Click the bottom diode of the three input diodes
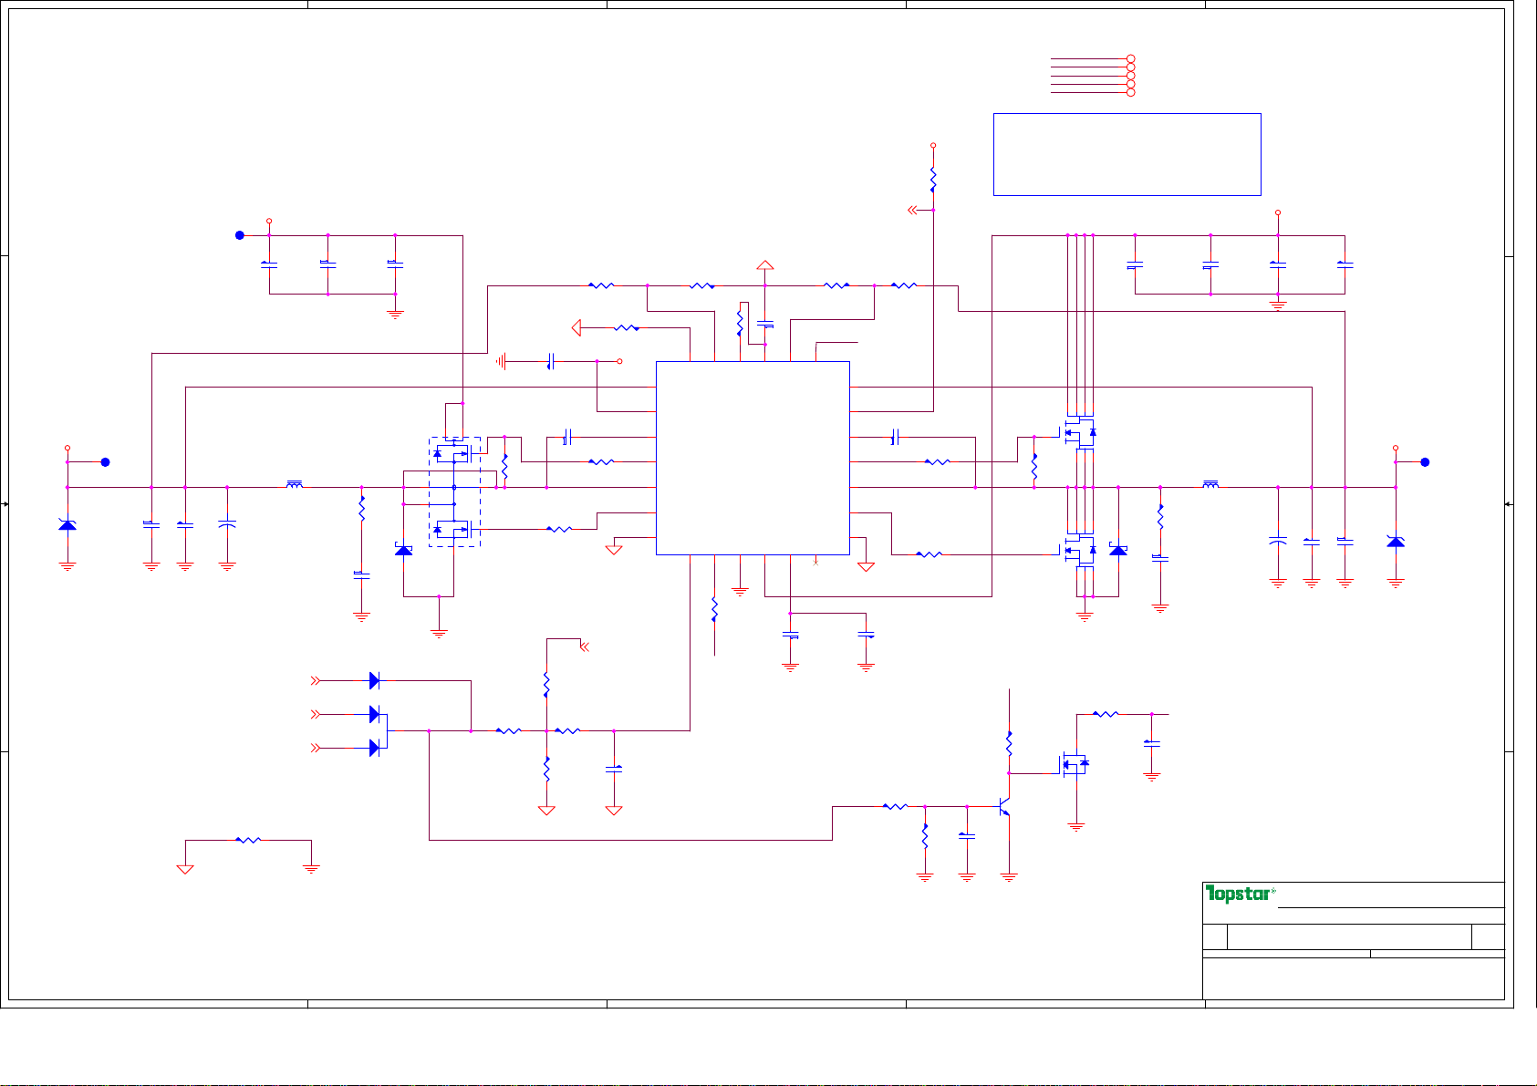 (374, 748)
